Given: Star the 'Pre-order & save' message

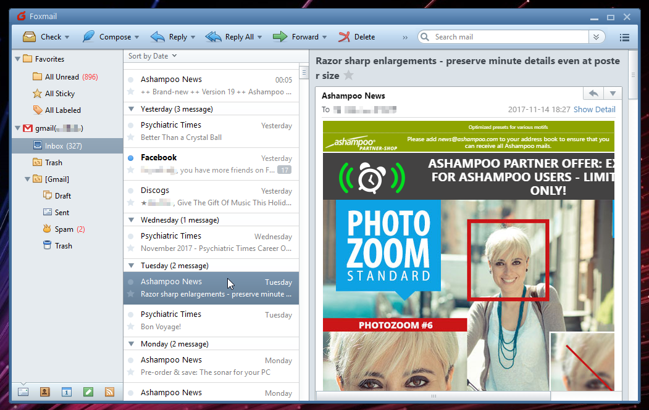Looking at the screenshot, I should [131, 372].
